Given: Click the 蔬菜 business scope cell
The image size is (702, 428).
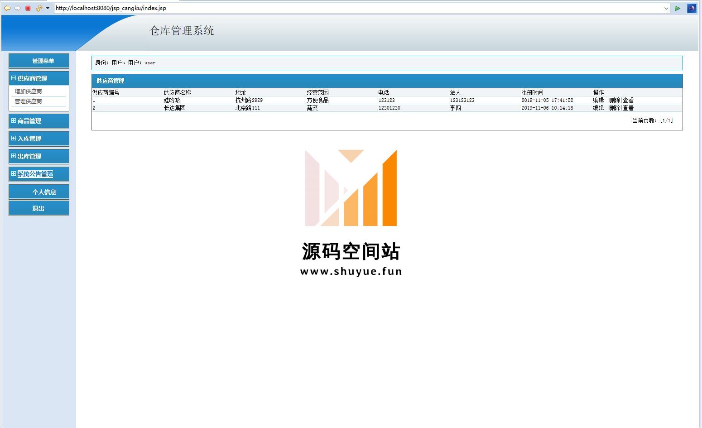Looking at the screenshot, I should coord(312,108).
